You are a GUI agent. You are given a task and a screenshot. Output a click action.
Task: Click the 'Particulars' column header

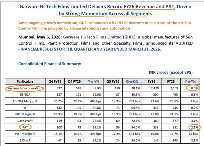(25, 81)
